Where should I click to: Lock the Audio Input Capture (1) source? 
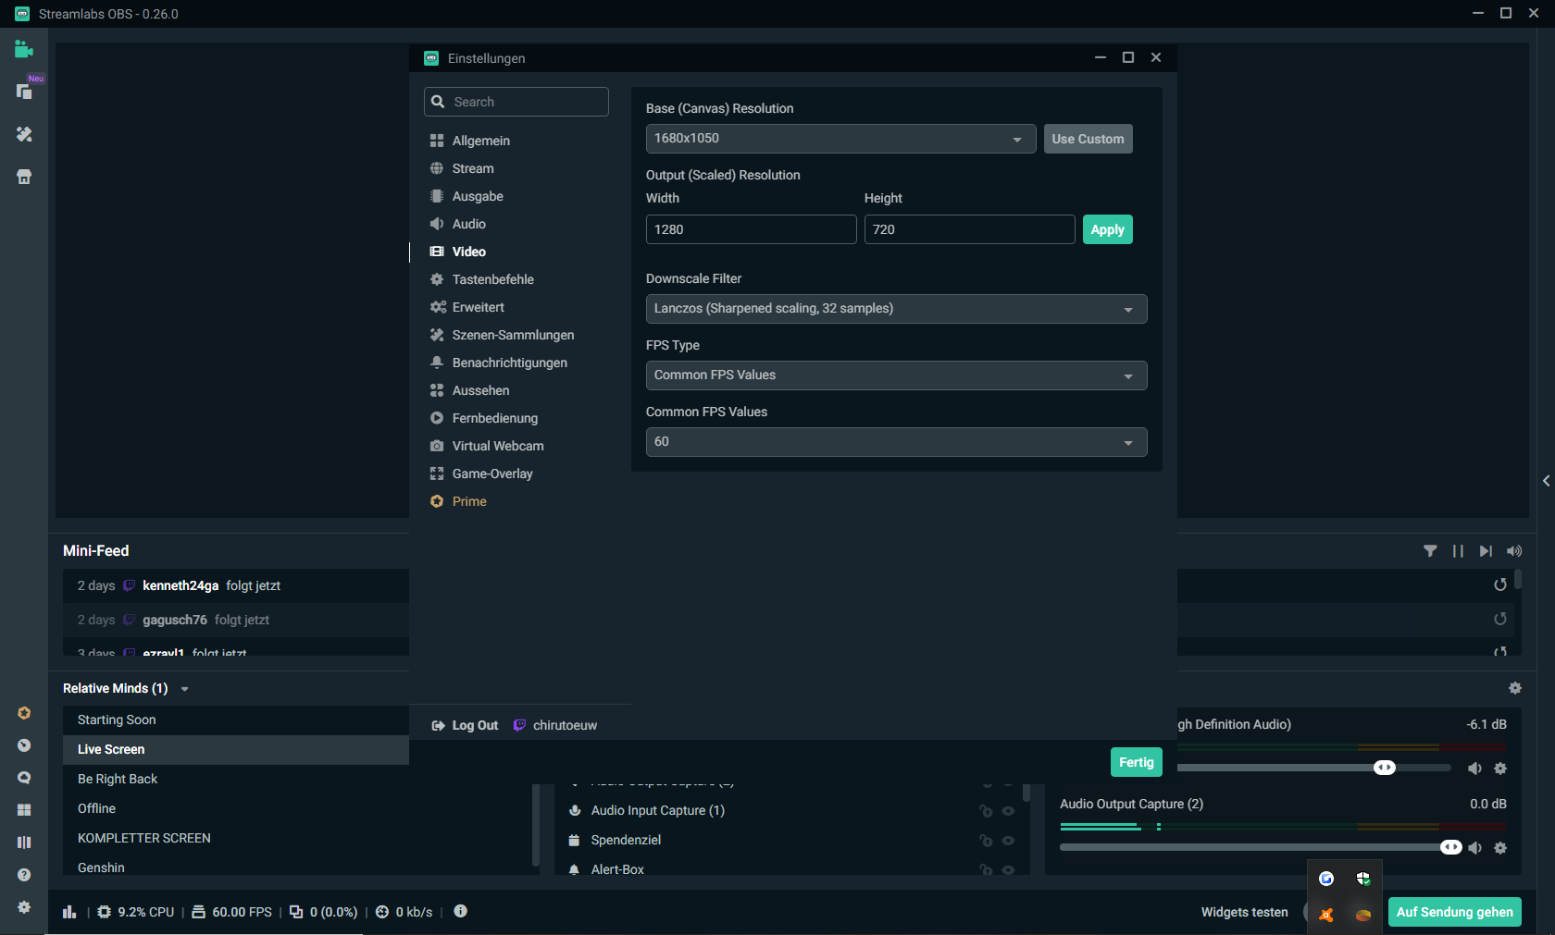click(986, 811)
